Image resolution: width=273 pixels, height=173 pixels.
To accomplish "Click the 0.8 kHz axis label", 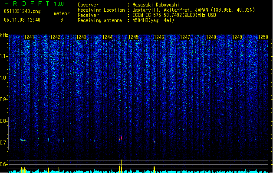I will click(3, 121).
